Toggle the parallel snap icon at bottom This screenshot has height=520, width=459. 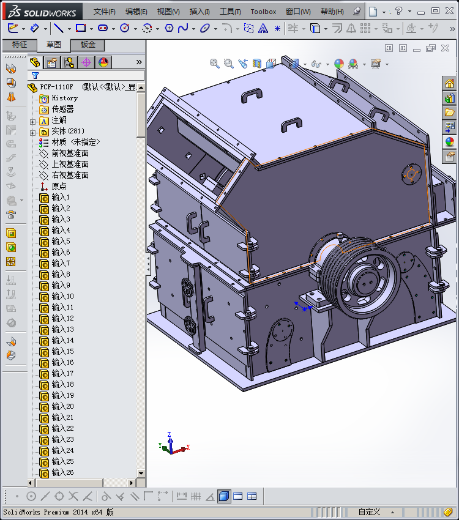134,497
